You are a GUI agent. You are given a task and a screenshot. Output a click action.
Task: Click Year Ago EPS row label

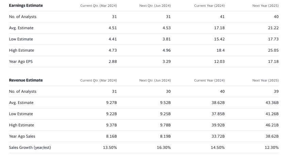tap(21, 62)
